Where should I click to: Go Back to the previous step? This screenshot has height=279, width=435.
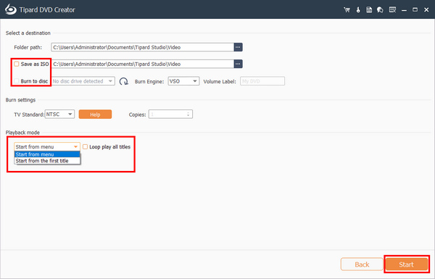tap(362, 265)
